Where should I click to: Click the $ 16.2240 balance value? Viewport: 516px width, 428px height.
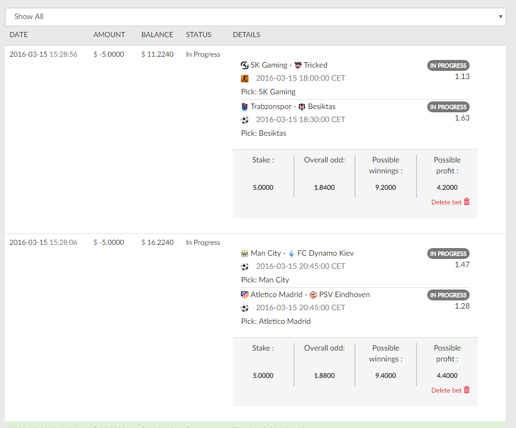point(157,242)
